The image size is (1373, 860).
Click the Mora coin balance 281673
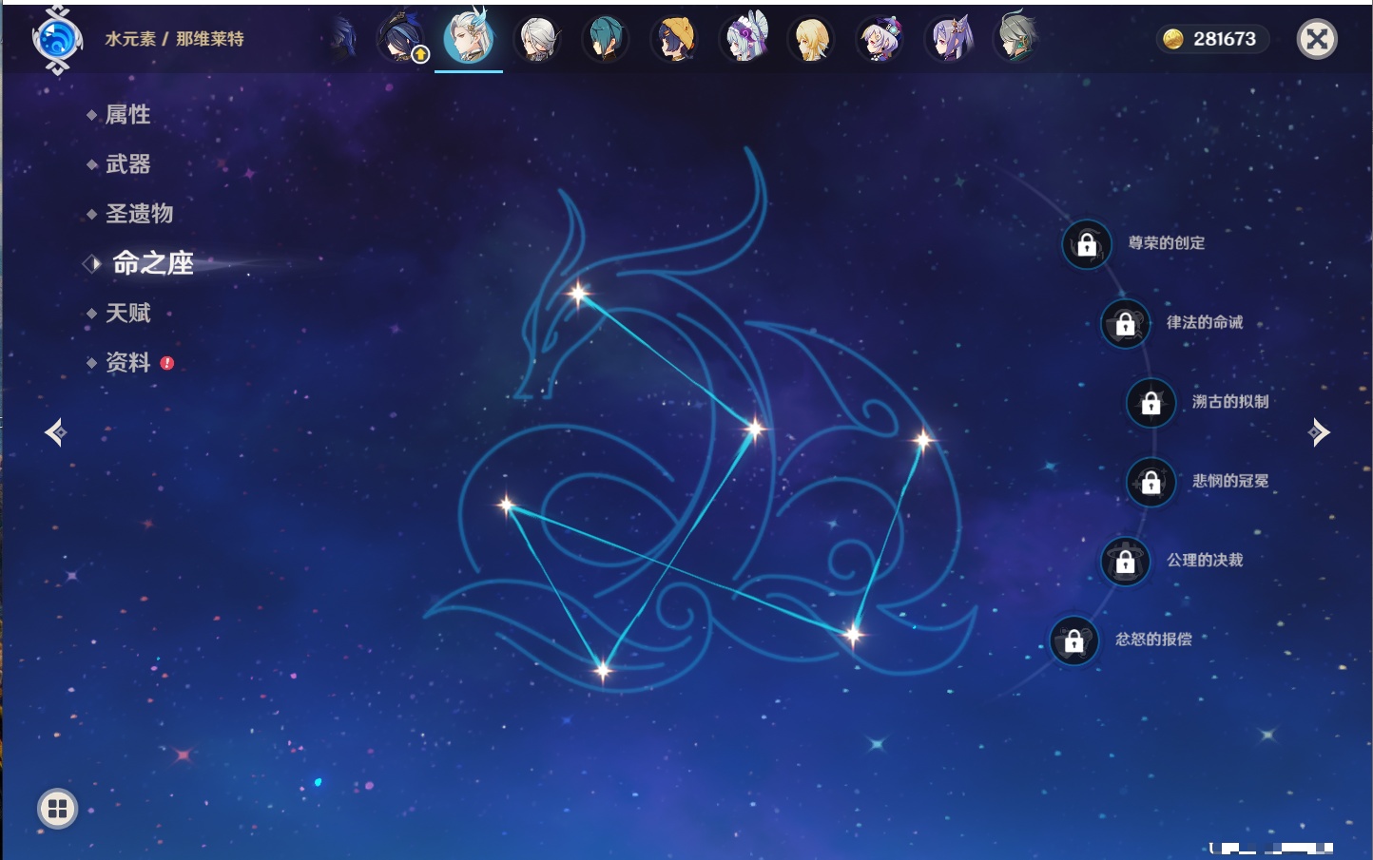pos(1212,39)
